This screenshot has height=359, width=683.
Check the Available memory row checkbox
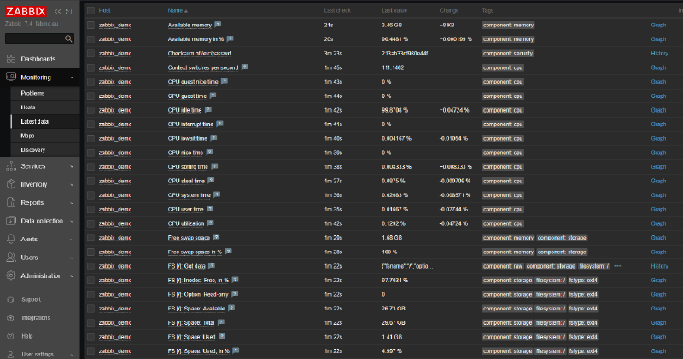[90, 26]
